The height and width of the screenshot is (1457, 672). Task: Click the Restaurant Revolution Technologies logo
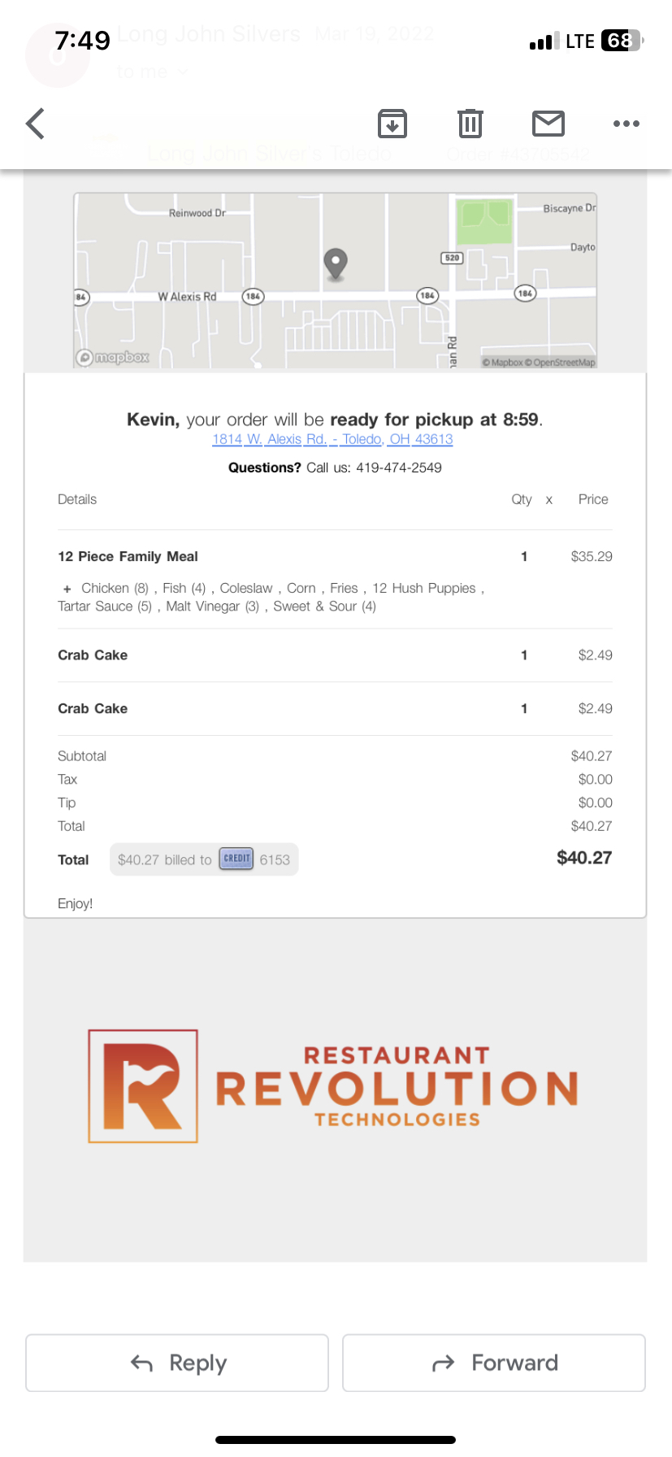coord(334,1086)
